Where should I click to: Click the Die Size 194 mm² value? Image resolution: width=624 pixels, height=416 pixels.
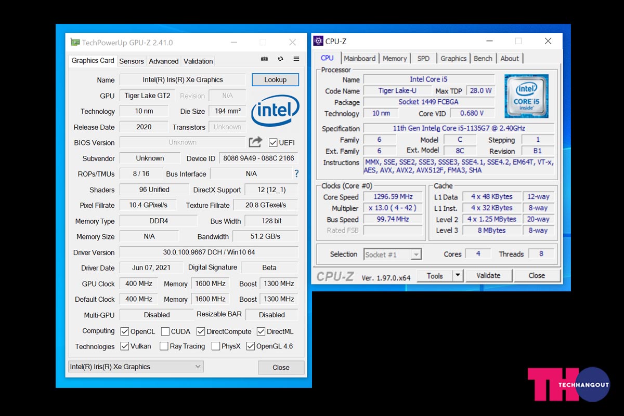click(227, 111)
